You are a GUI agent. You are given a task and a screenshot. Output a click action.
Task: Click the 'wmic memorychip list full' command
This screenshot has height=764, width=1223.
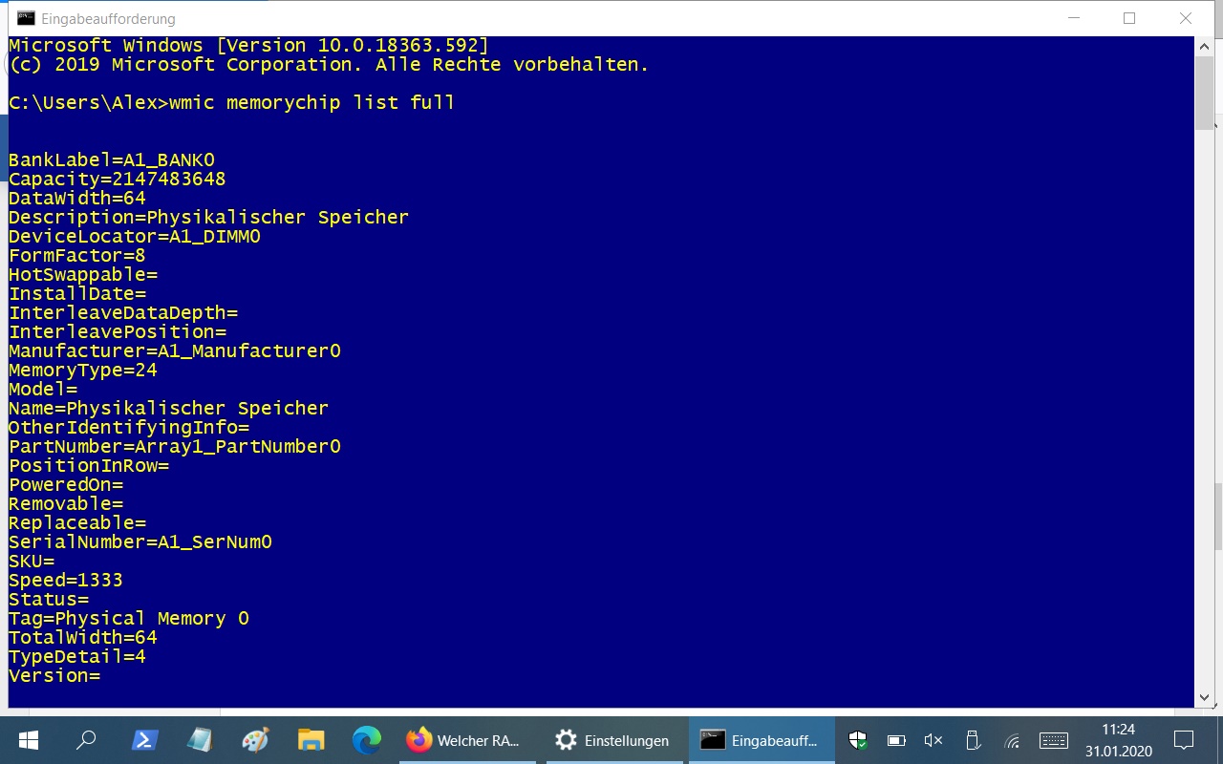coord(311,102)
